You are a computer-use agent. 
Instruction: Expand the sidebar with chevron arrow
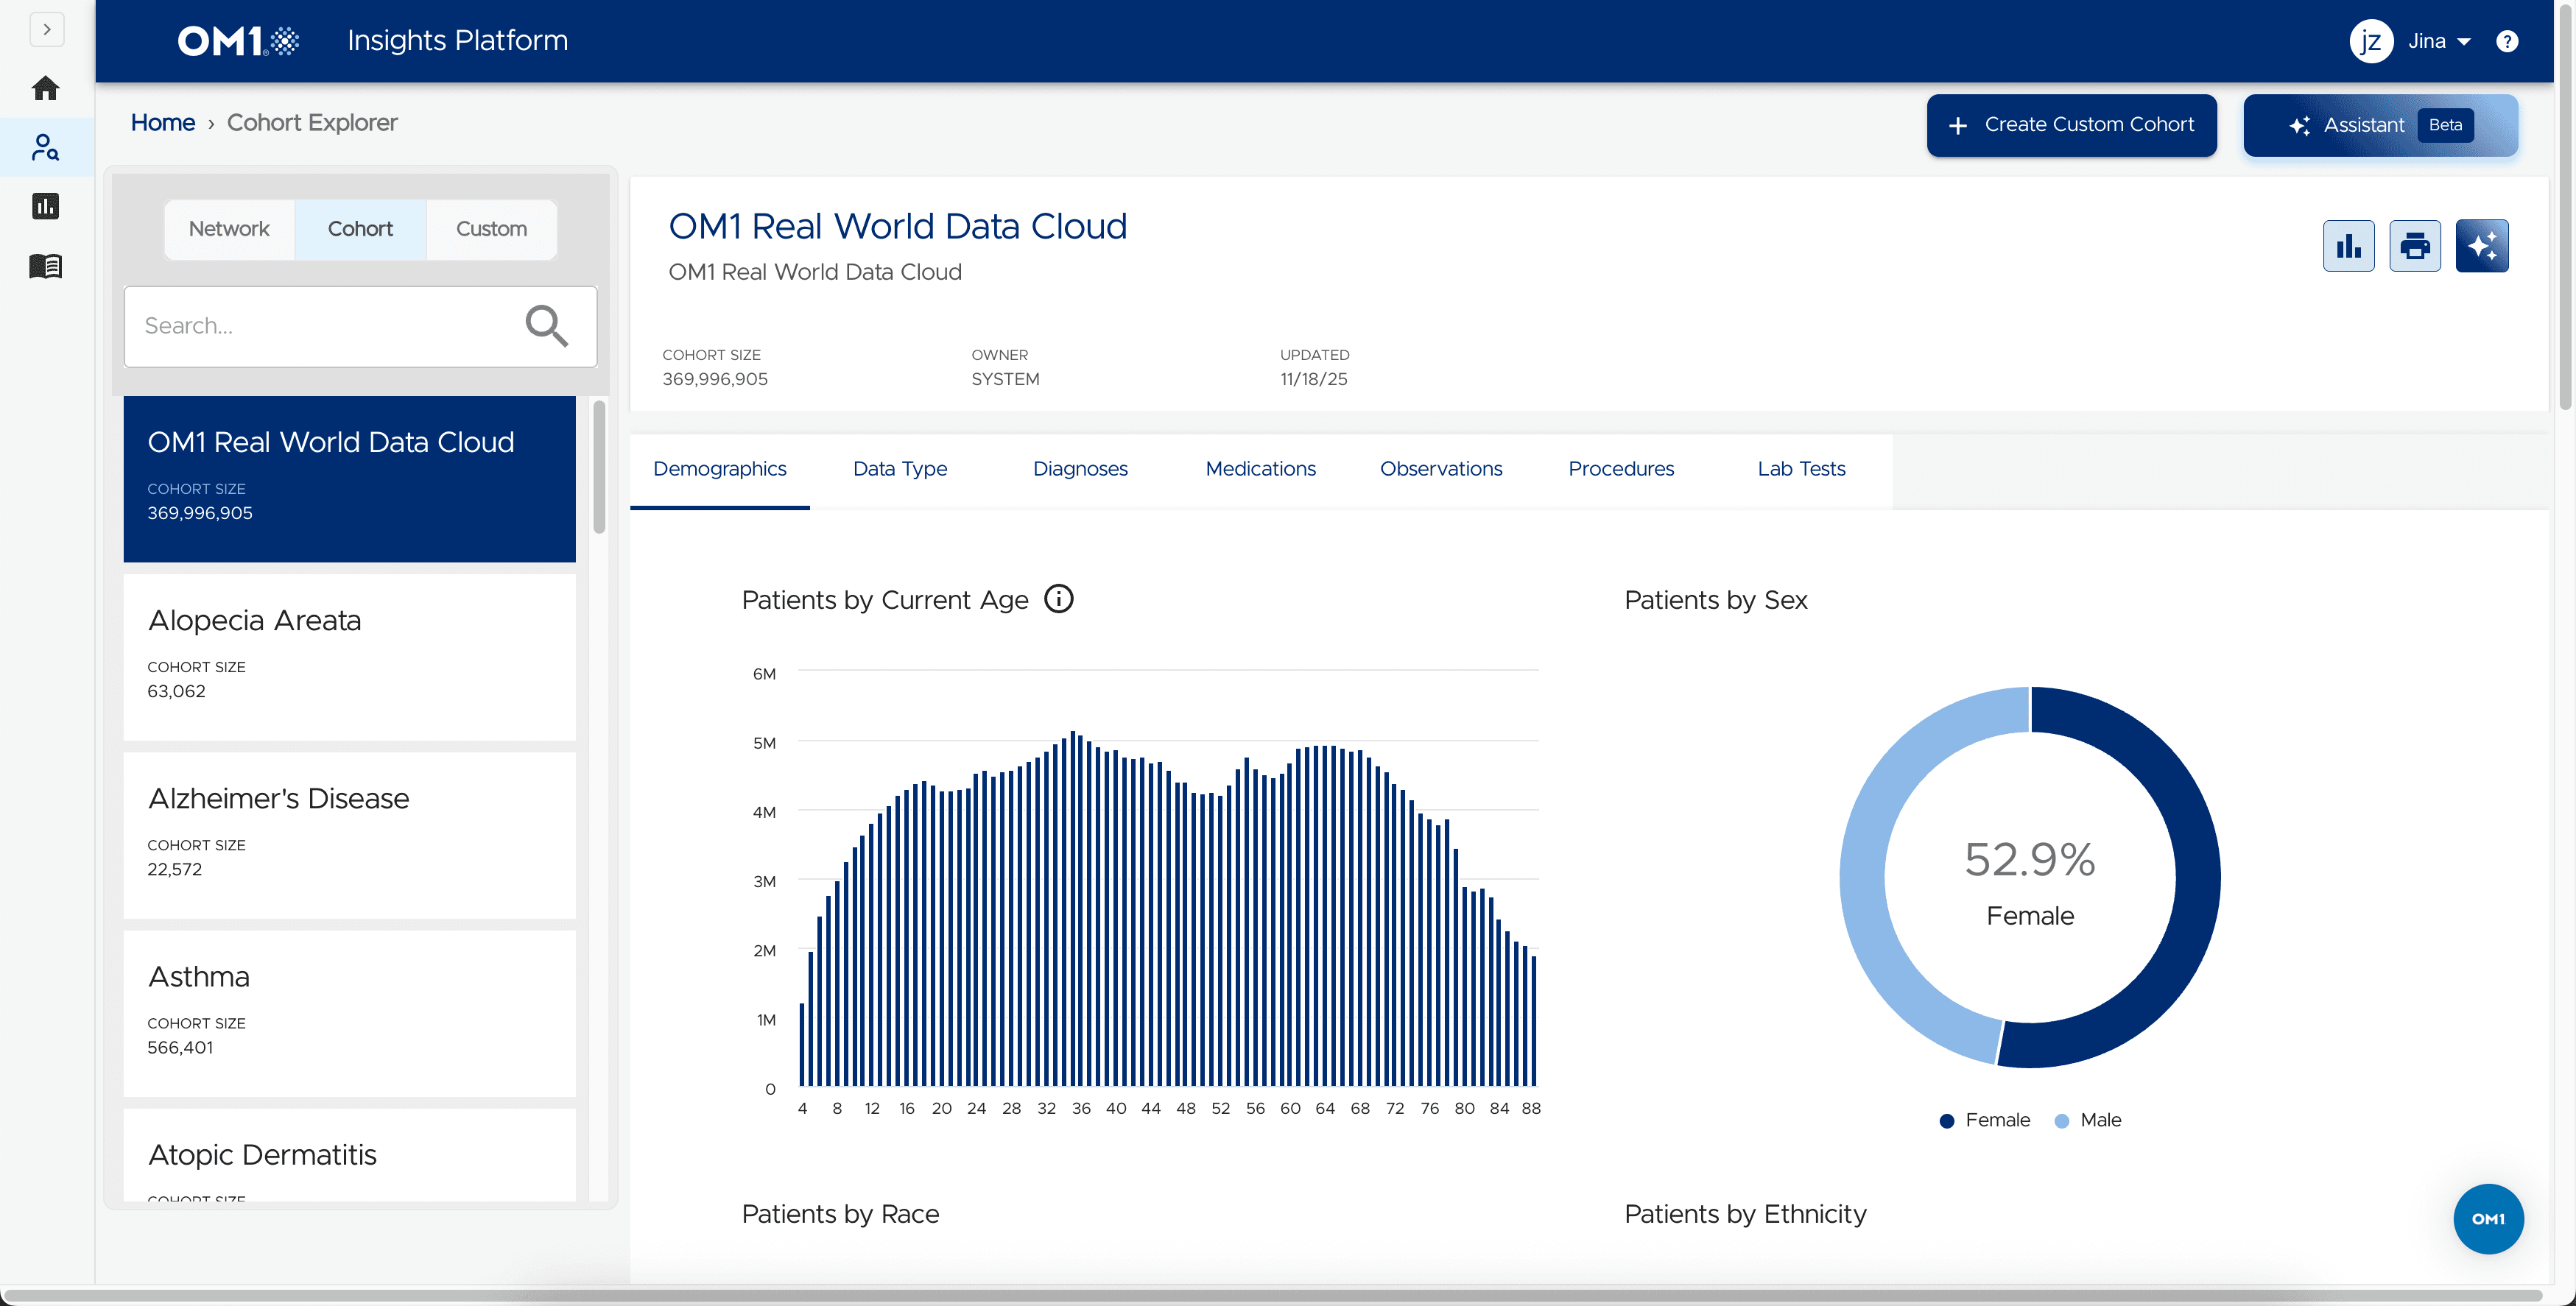point(46,29)
